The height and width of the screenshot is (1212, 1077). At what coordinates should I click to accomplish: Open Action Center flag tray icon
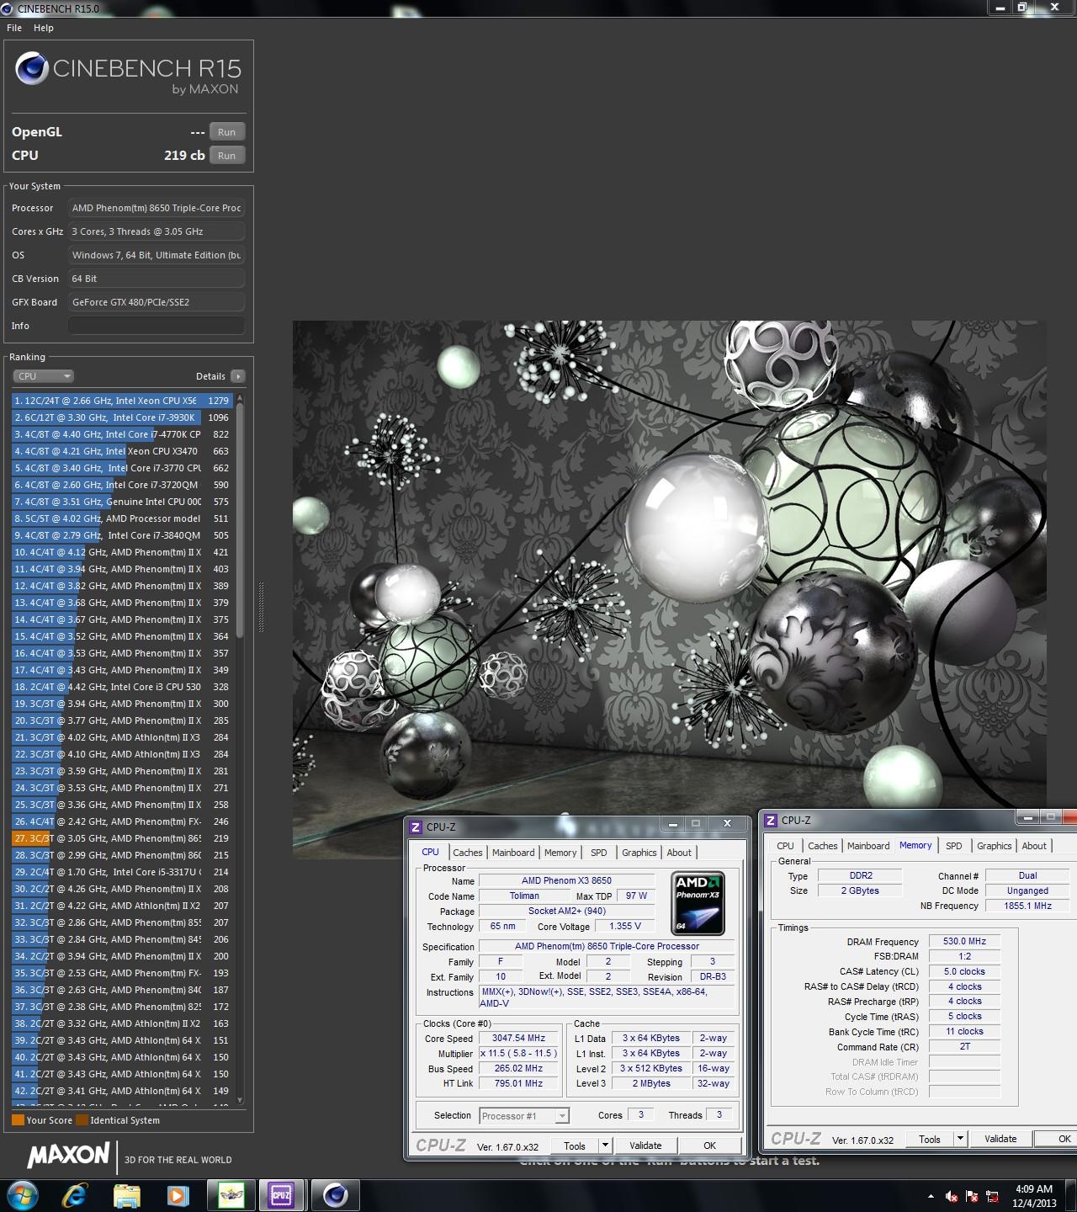(x=972, y=1196)
